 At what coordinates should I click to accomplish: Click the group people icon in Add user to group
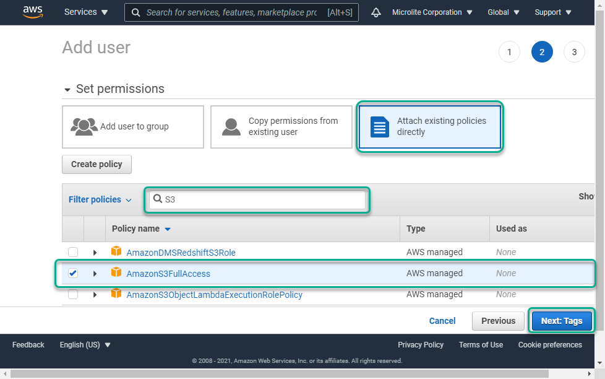[x=84, y=127]
